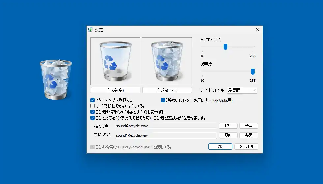
Task: Uncheck スタートアップへ登録する checkbox
Action: 93,100
